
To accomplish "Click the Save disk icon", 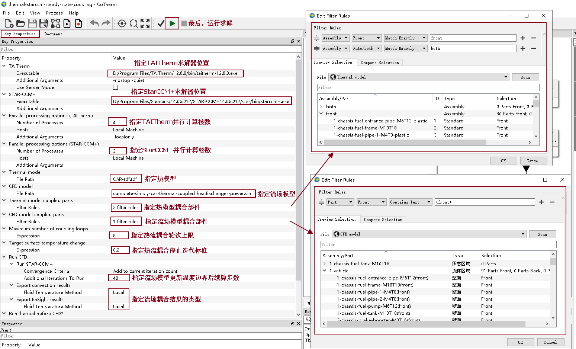I will tap(32, 23).
